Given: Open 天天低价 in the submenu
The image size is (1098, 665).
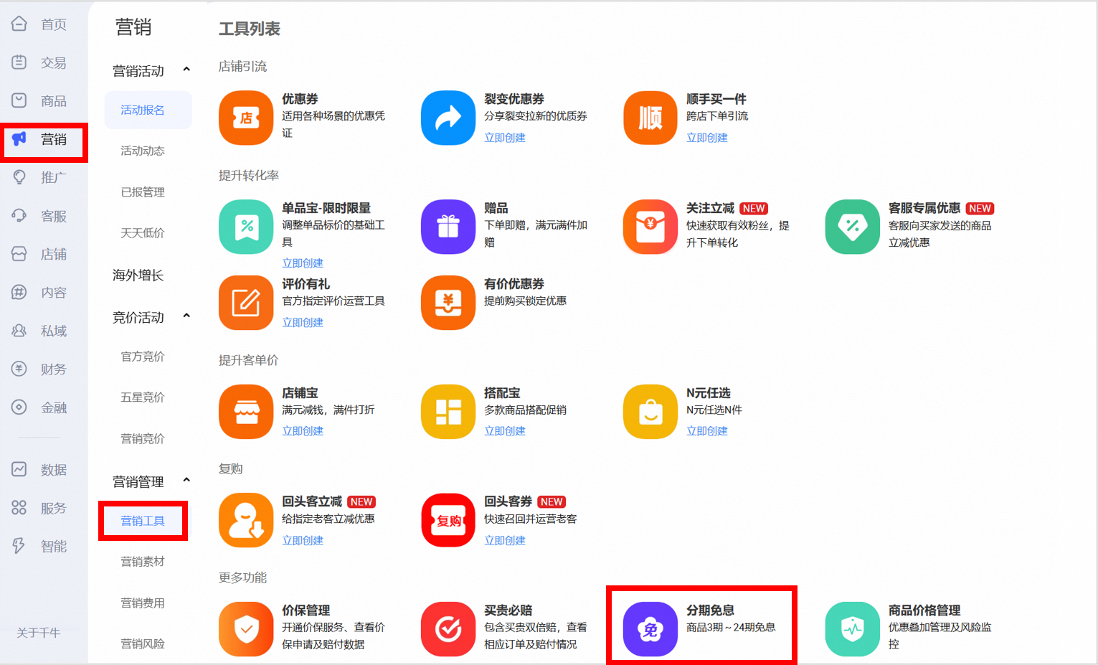Looking at the screenshot, I should (x=143, y=232).
